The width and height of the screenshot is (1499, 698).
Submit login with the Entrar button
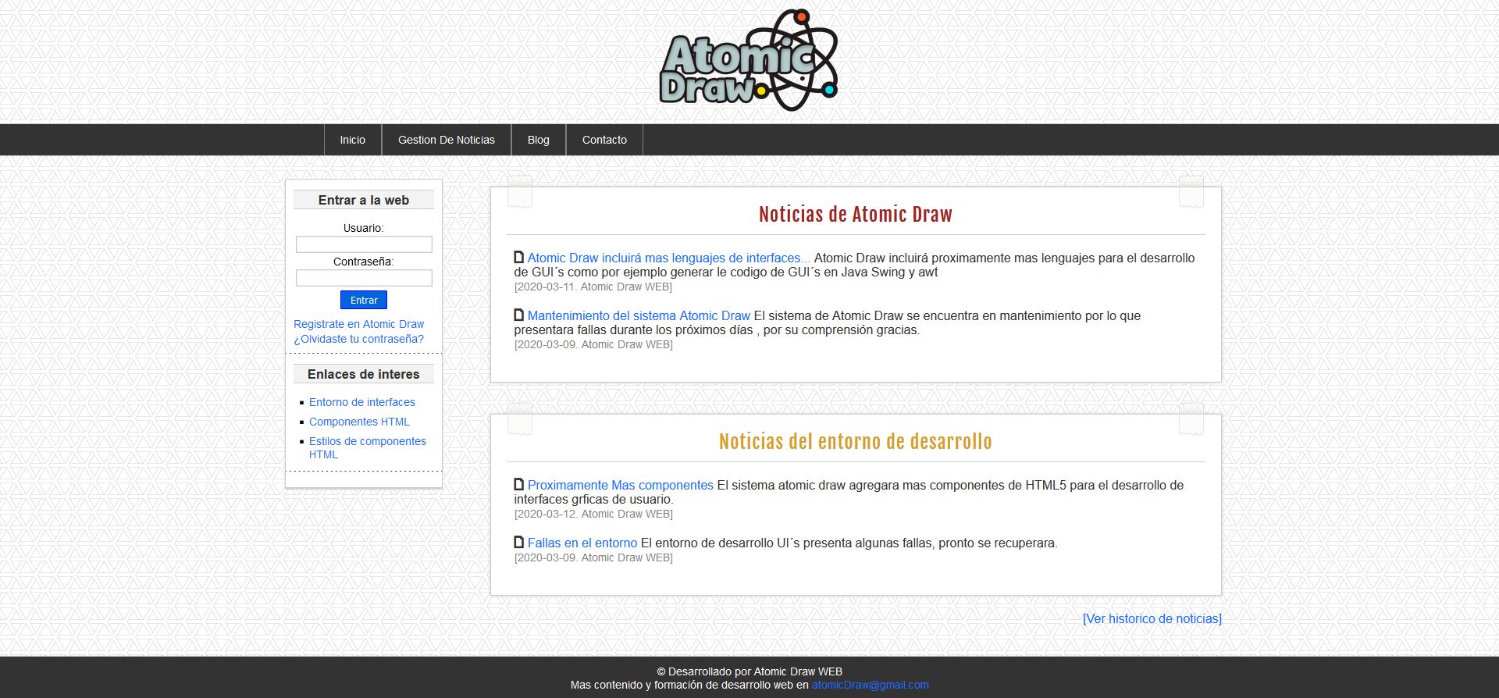(x=364, y=300)
